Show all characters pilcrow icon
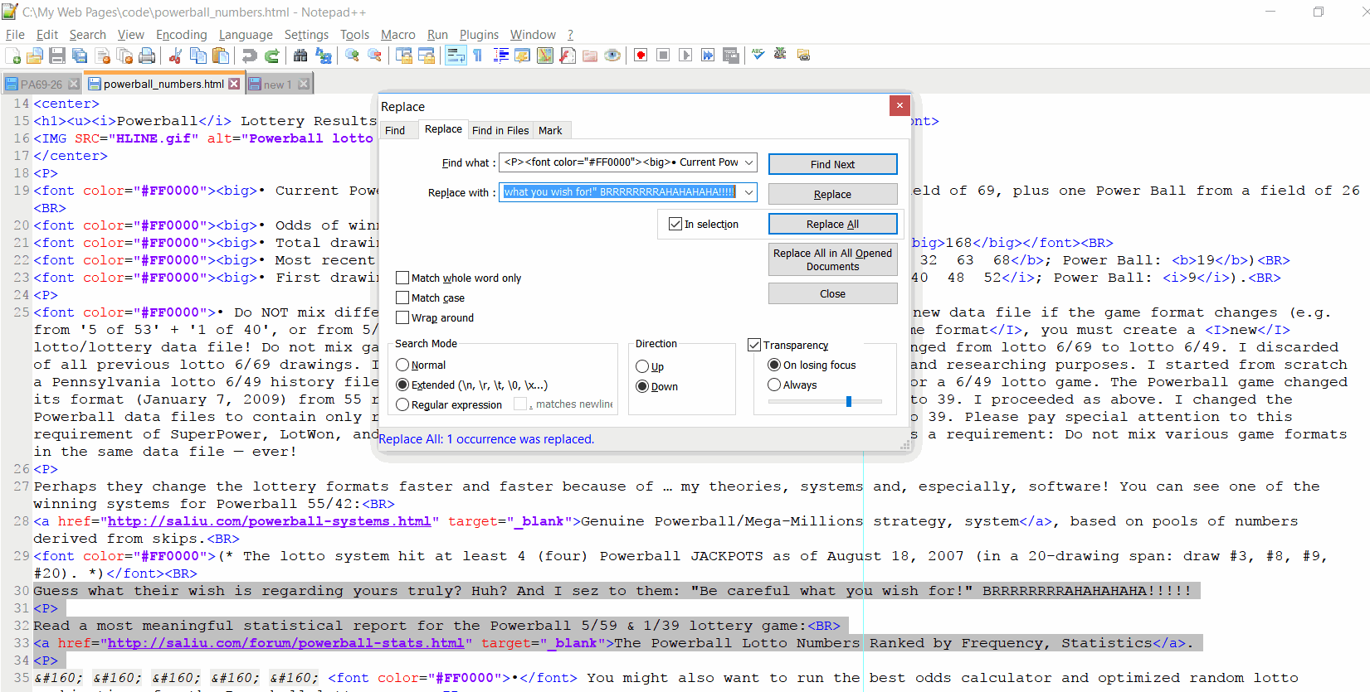The width and height of the screenshot is (1370, 692). coord(478,56)
